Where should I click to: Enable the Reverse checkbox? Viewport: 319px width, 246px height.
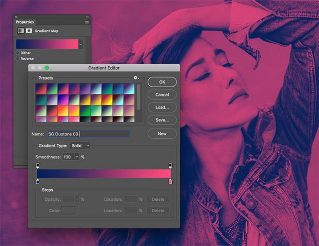pos(17,58)
